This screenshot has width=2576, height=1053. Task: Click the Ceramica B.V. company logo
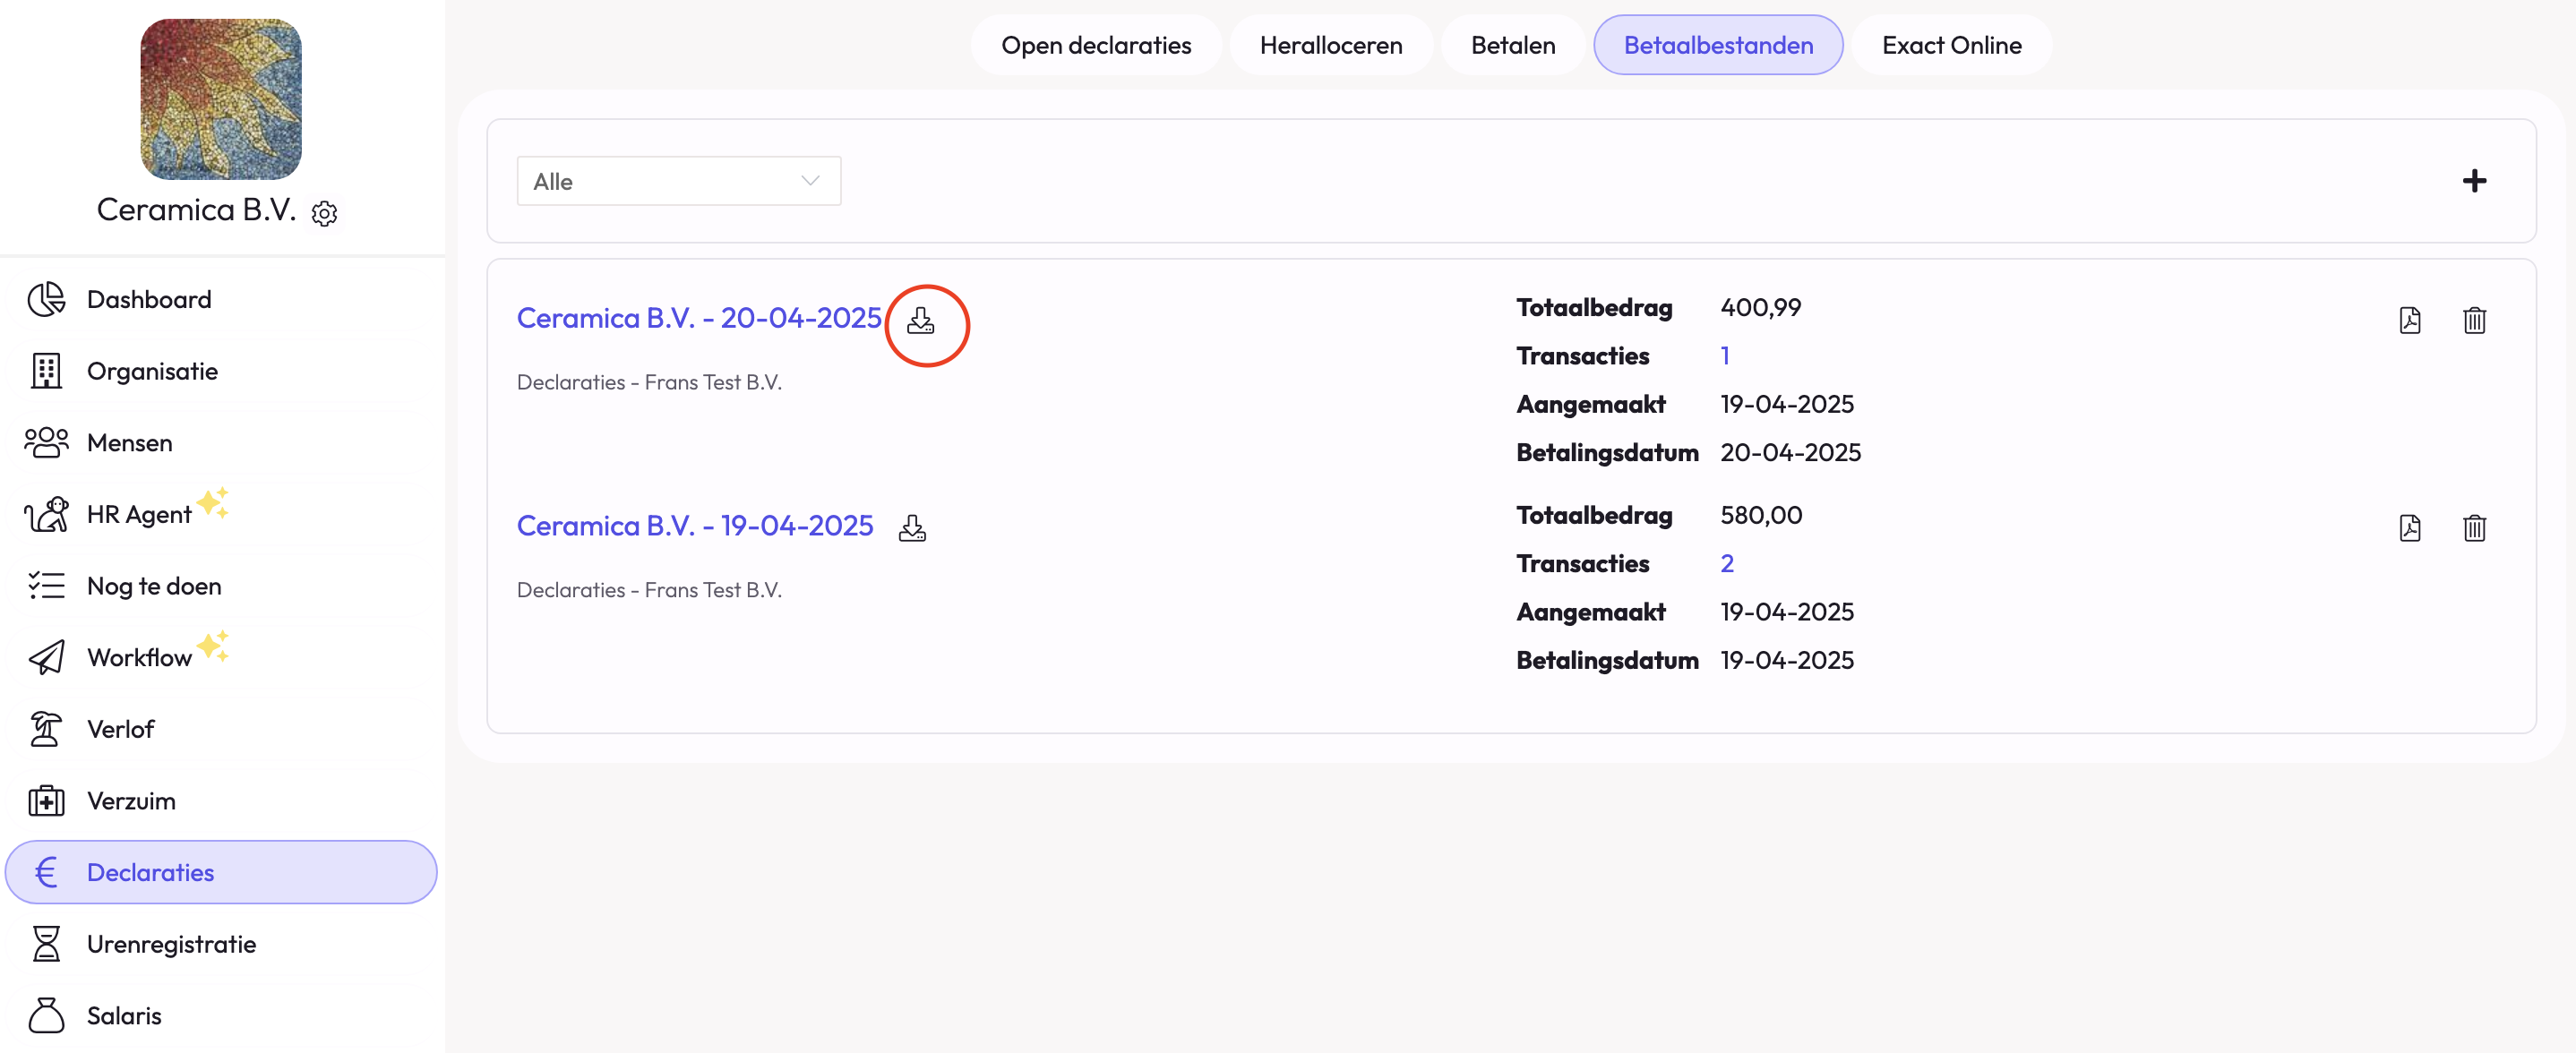tap(221, 99)
